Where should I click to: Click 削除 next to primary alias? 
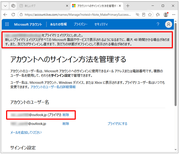(66, 115)
